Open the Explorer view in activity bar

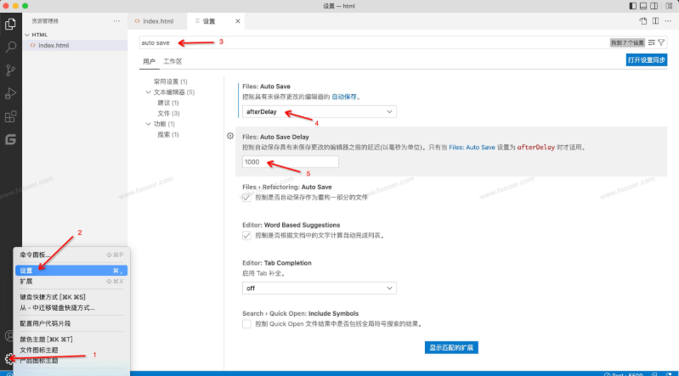[x=11, y=25]
